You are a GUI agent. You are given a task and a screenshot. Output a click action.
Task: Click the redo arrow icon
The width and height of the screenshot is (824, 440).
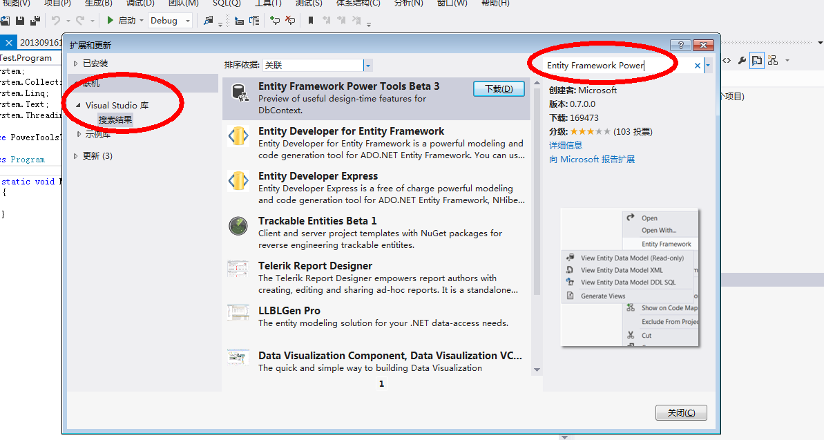pos(80,21)
